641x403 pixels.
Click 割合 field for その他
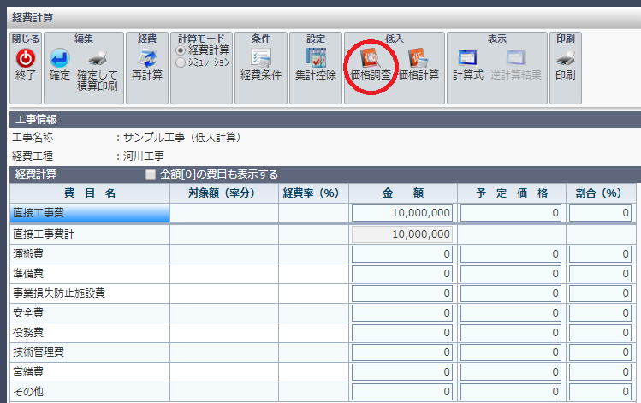[x=600, y=391]
